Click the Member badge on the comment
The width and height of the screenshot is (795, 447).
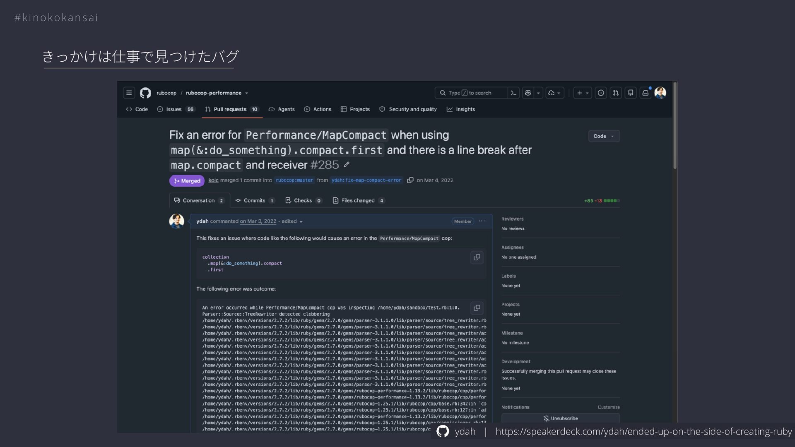point(463,221)
